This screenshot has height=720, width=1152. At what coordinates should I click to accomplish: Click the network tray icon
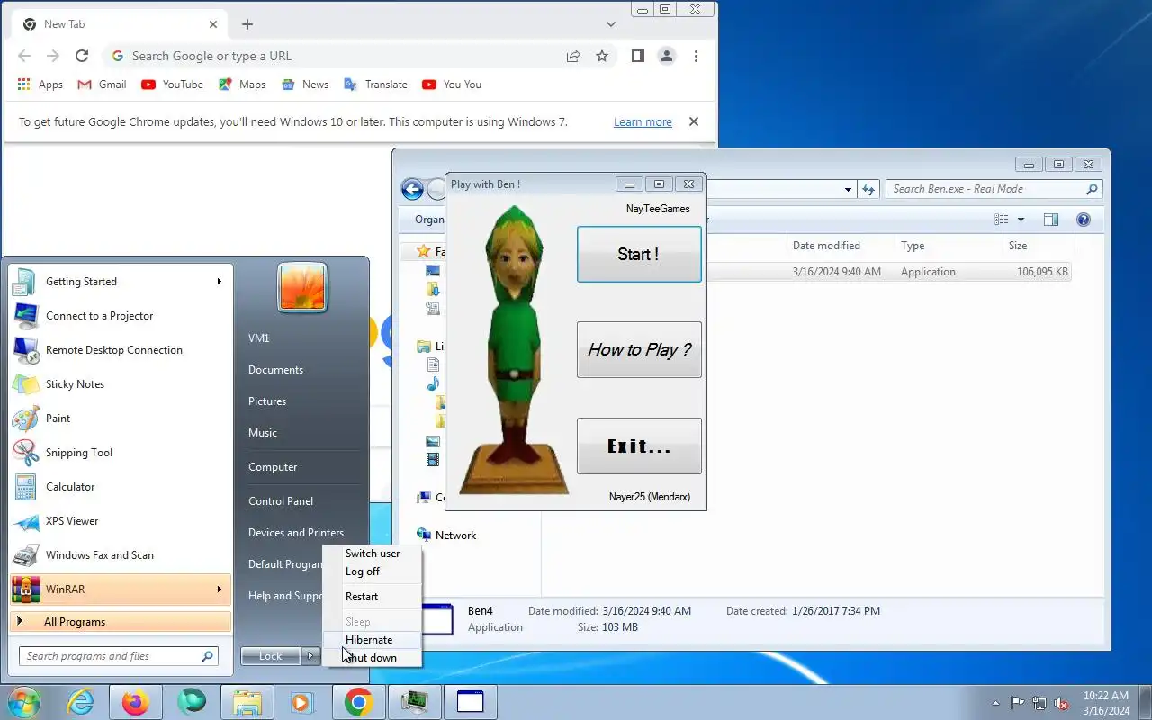tap(1039, 703)
